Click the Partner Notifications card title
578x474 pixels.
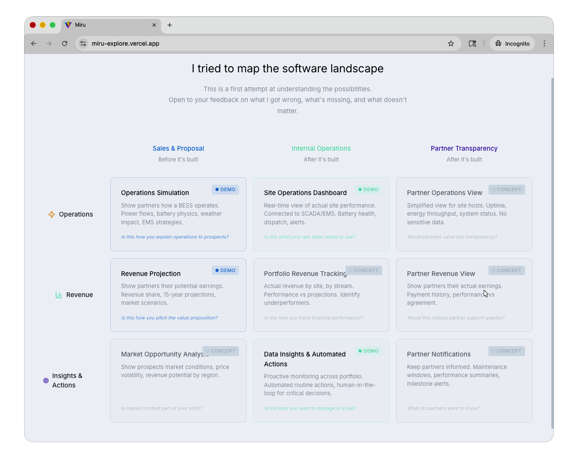point(439,354)
